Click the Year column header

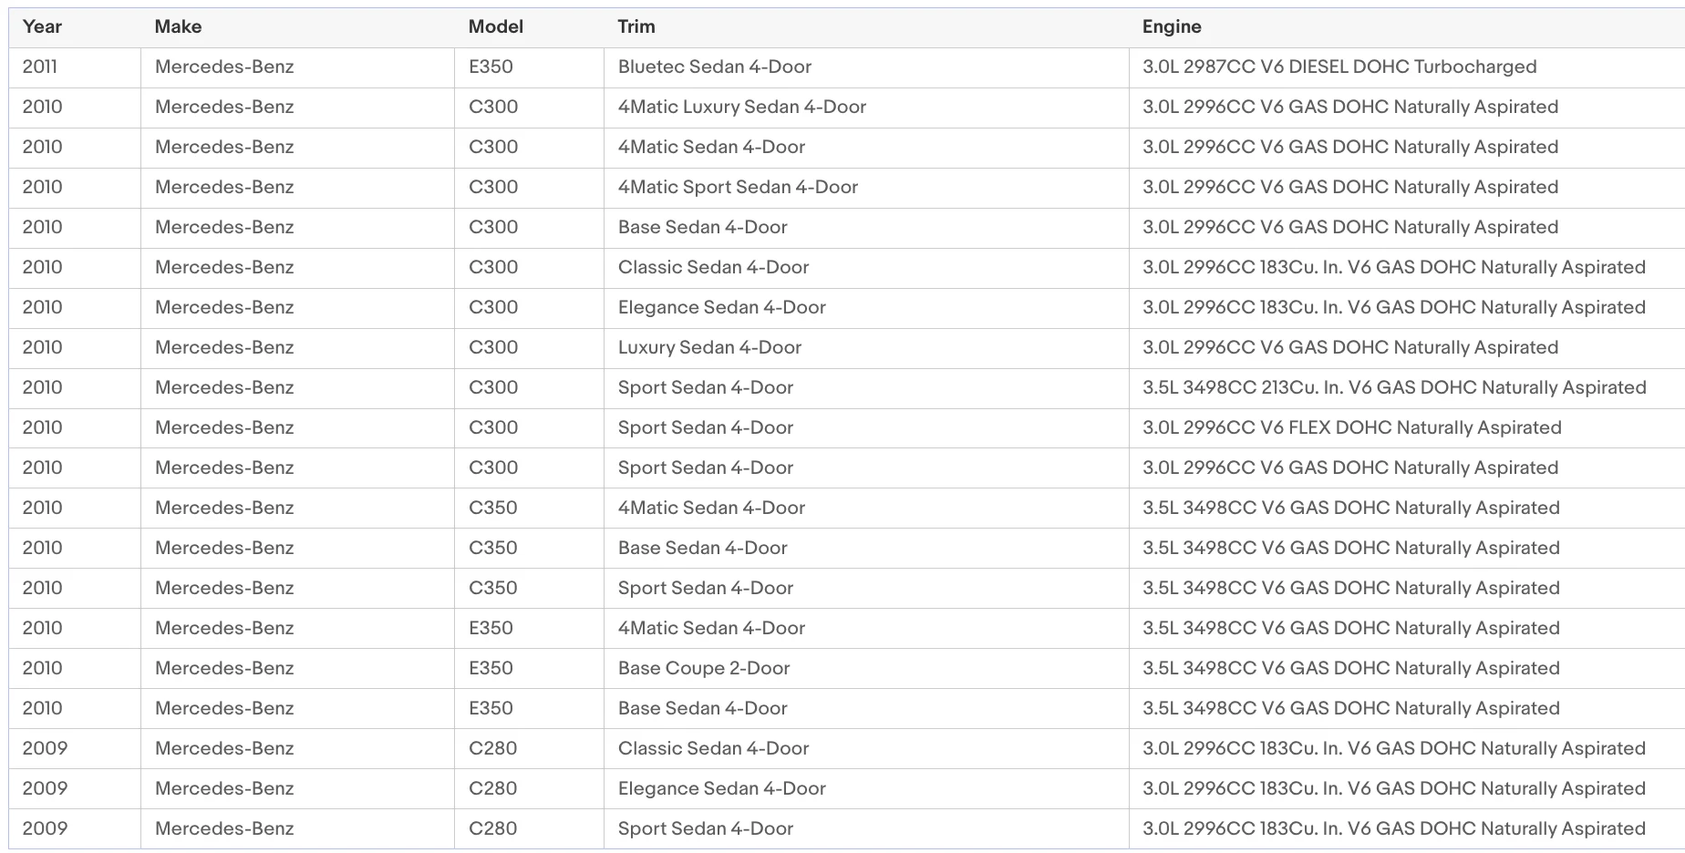click(x=42, y=26)
